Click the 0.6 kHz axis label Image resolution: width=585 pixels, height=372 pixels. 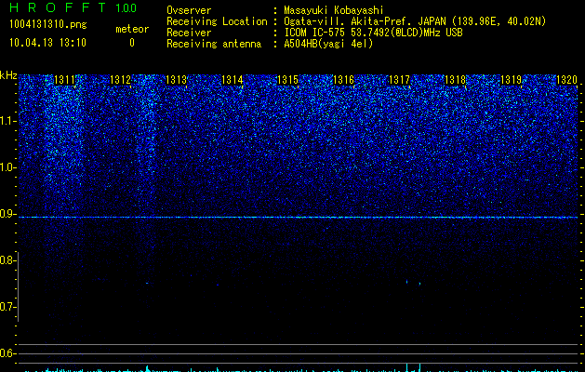[7, 353]
